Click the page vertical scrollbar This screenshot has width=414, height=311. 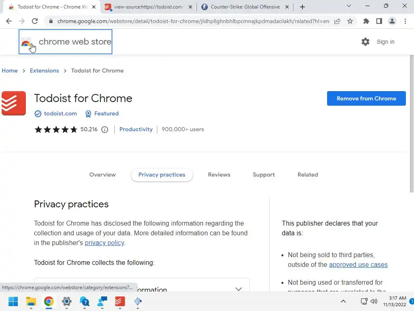(412, 124)
